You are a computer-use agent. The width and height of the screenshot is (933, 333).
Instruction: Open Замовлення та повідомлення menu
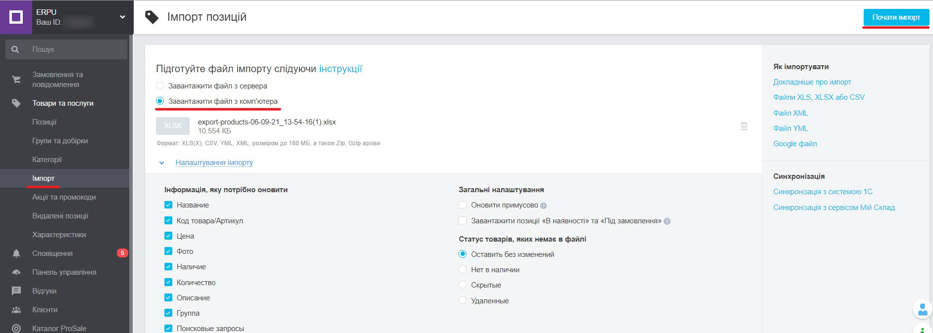pyautogui.click(x=57, y=80)
